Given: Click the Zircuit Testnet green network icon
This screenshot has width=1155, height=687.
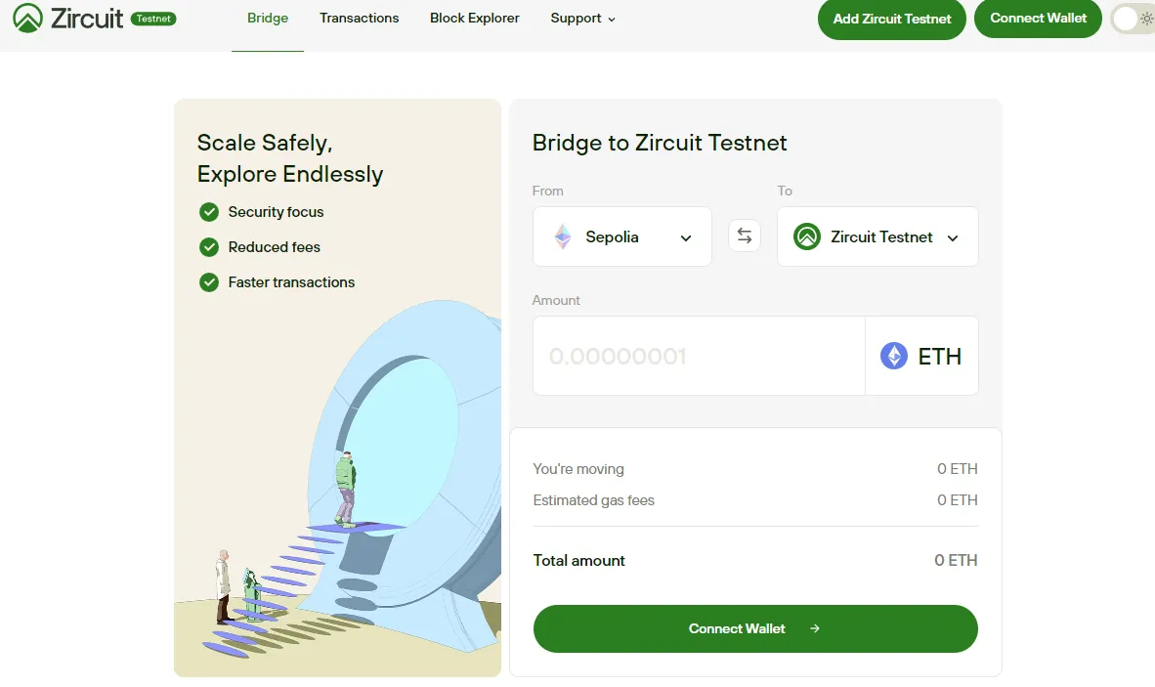Looking at the screenshot, I should coord(807,236).
